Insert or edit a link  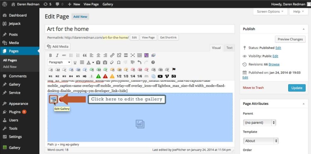coord(112,55)
